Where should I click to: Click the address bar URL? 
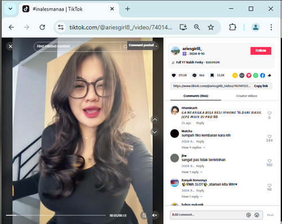tap(121, 28)
